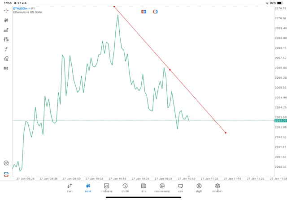The height and width of the screenshot is (200, 287).
Task: Open chart settings sliders icon
Action: click(x=6, y=39)
